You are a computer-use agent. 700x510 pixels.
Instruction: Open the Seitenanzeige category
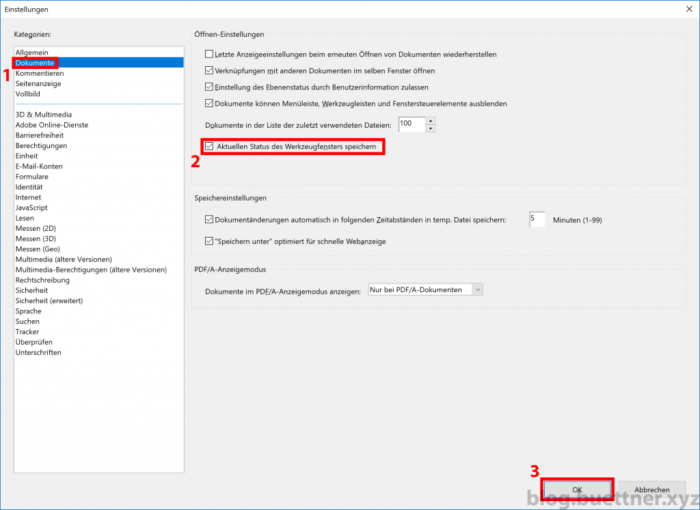tap(40, 83)
